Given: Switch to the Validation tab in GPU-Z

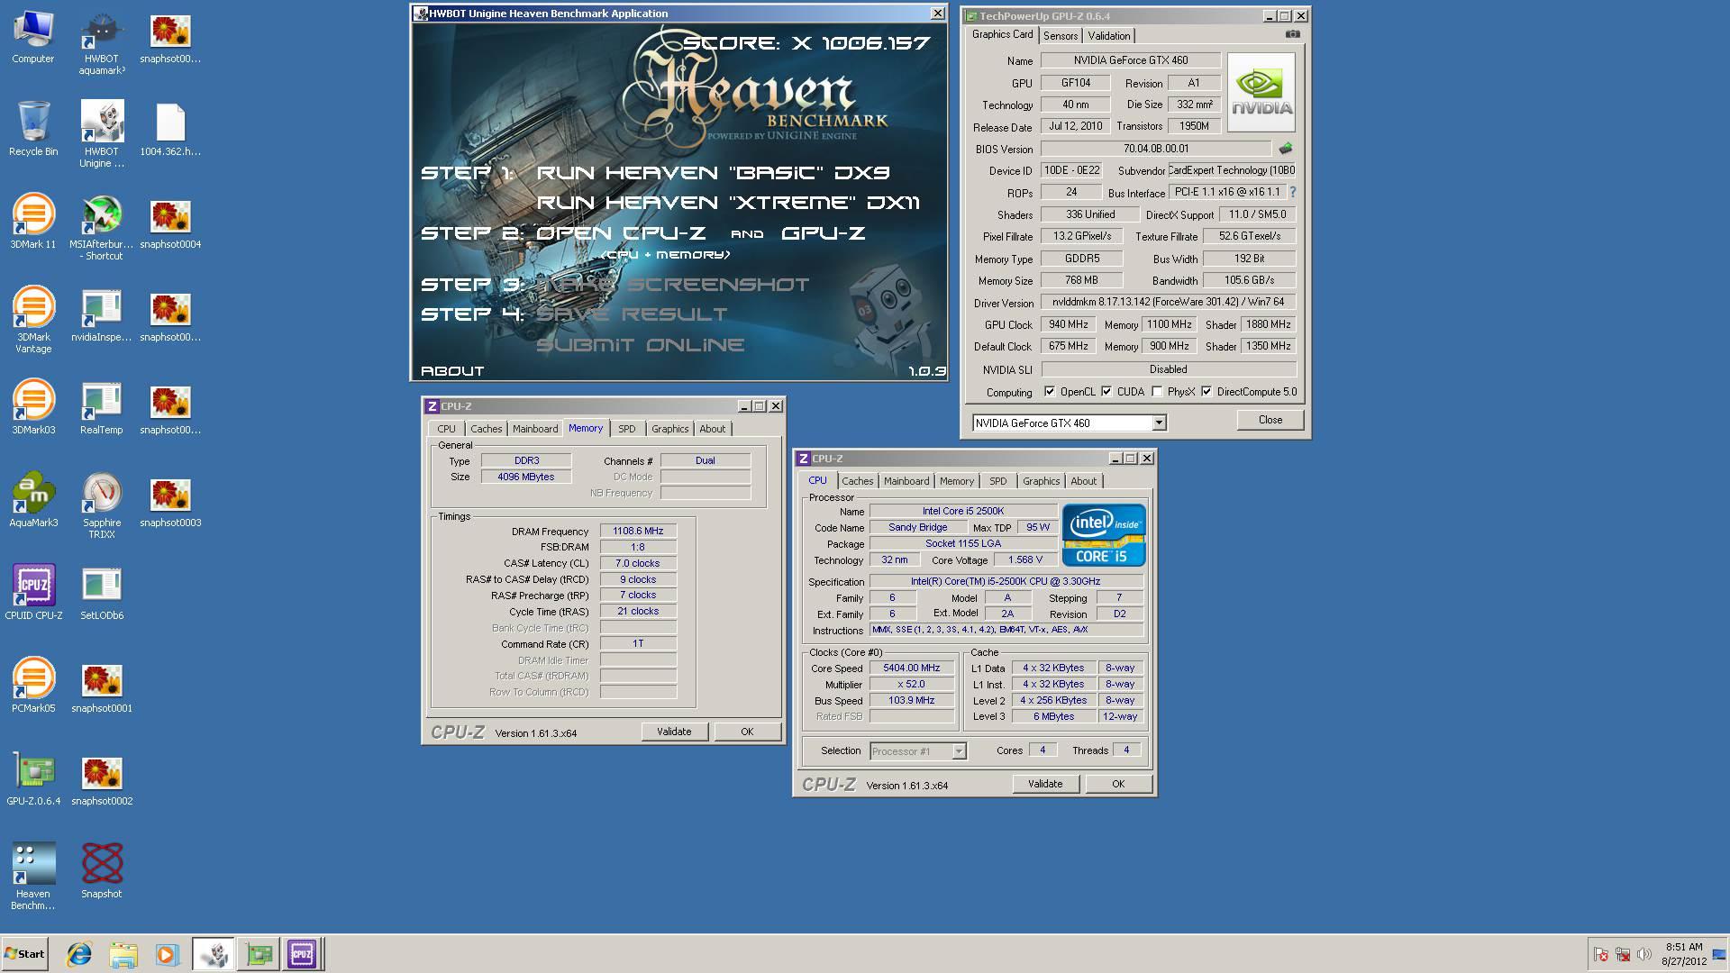Looking at the screenshot, I should [x=1108, y=35].
